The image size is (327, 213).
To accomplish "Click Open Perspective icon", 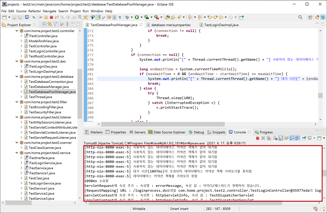I will pos(311,17).
